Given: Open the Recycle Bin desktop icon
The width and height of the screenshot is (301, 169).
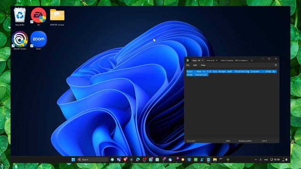Looking at the screenshot, I should [20, 17].
